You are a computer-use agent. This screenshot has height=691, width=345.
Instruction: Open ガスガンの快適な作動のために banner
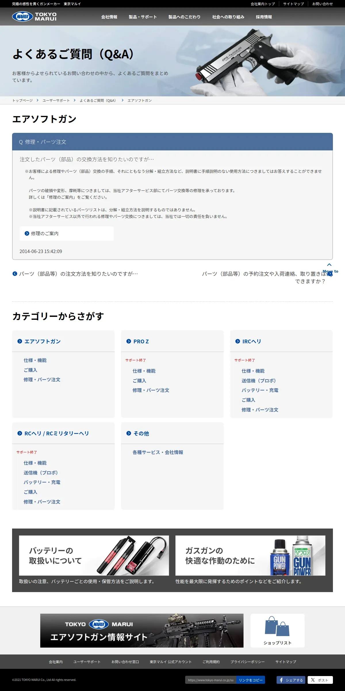(x=250, y=556)
